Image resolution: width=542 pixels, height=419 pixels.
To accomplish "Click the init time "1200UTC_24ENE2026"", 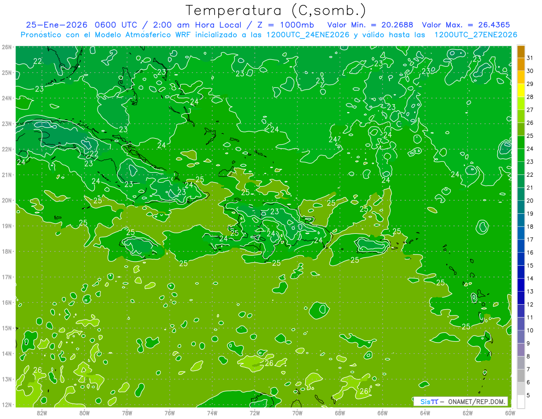I will click(x=308, y=35).
